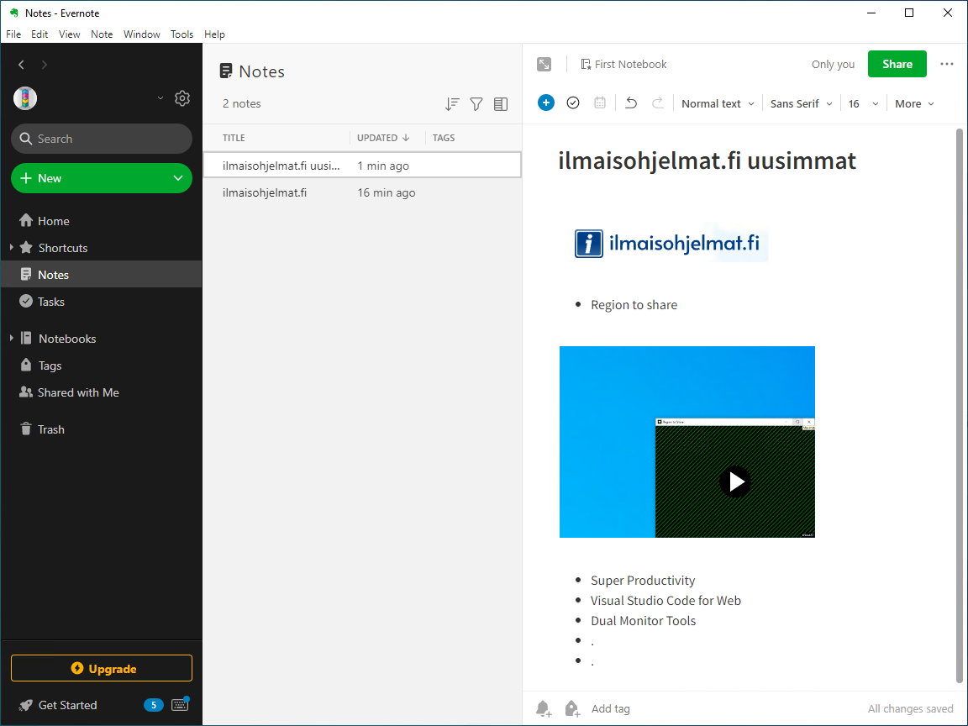
Task: Open Shortcuts in the sidebar
Action: tap(63, 248)
